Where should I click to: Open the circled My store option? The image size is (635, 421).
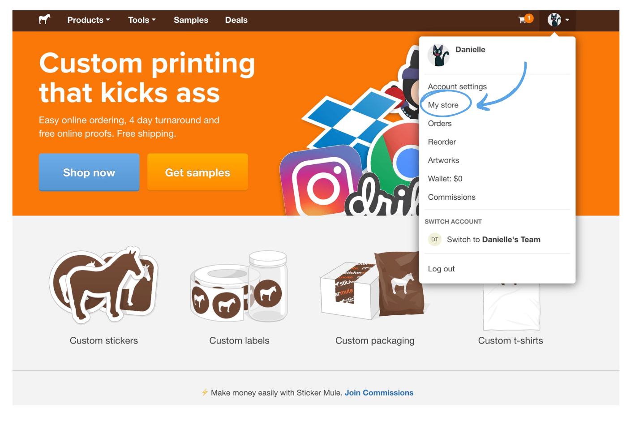[x=444, y=105]
